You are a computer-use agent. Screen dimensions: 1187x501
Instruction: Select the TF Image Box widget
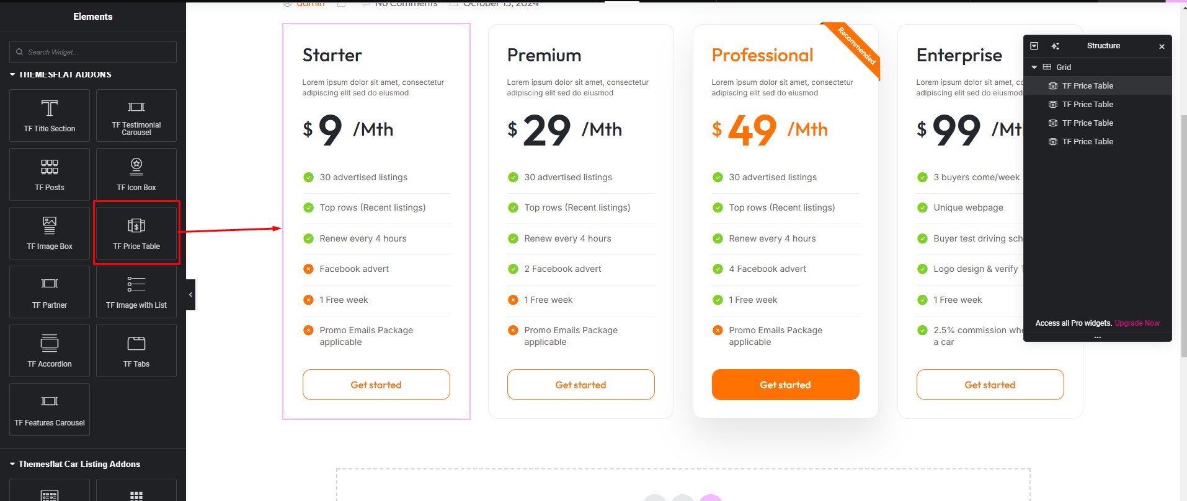coord(50,233)
